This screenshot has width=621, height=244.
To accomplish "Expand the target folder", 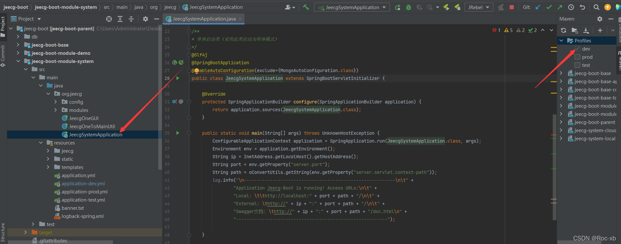I will (25, 233).
